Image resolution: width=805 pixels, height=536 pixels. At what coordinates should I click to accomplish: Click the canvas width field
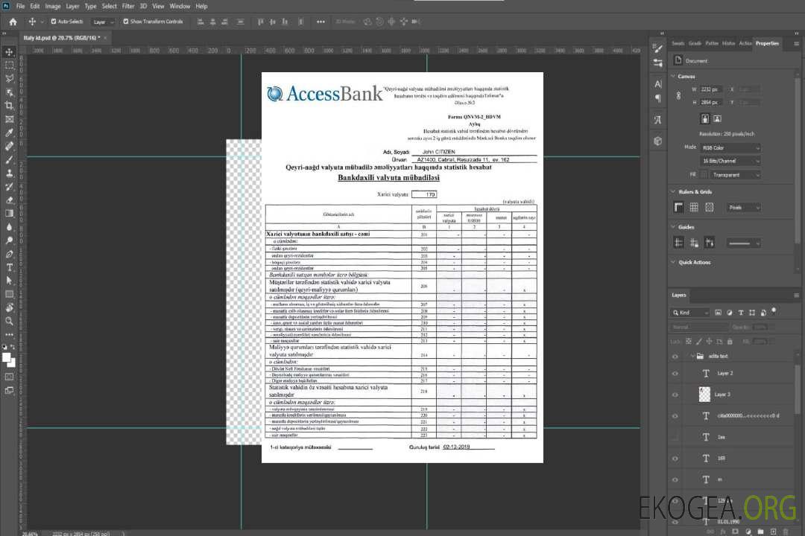711,89
